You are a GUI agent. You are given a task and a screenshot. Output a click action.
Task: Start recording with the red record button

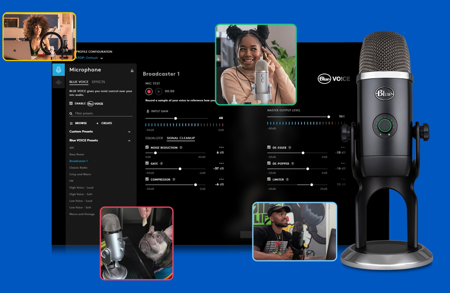pos(149,91)
